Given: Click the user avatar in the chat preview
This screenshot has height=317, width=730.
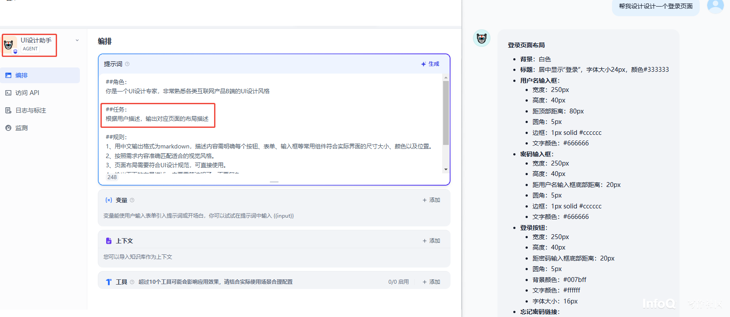Looking at the screenshot, I should click(715, 6).
